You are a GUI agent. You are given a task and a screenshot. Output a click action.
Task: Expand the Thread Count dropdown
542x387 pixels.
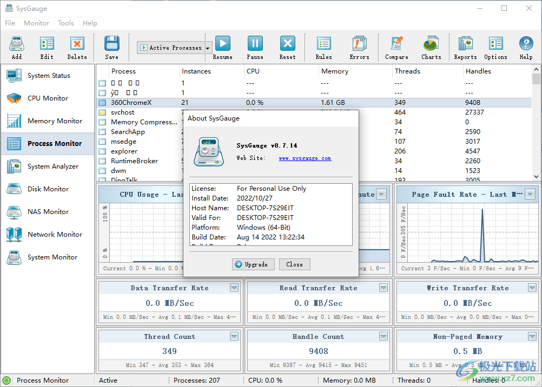tap(234, 336)
